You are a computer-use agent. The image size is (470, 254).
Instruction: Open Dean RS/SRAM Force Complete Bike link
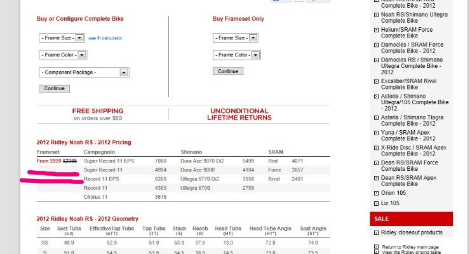click(409, 166)
